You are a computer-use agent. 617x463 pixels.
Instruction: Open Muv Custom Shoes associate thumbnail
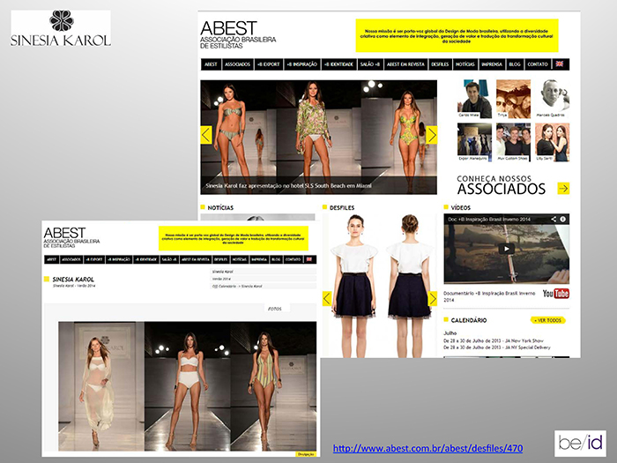513,142
